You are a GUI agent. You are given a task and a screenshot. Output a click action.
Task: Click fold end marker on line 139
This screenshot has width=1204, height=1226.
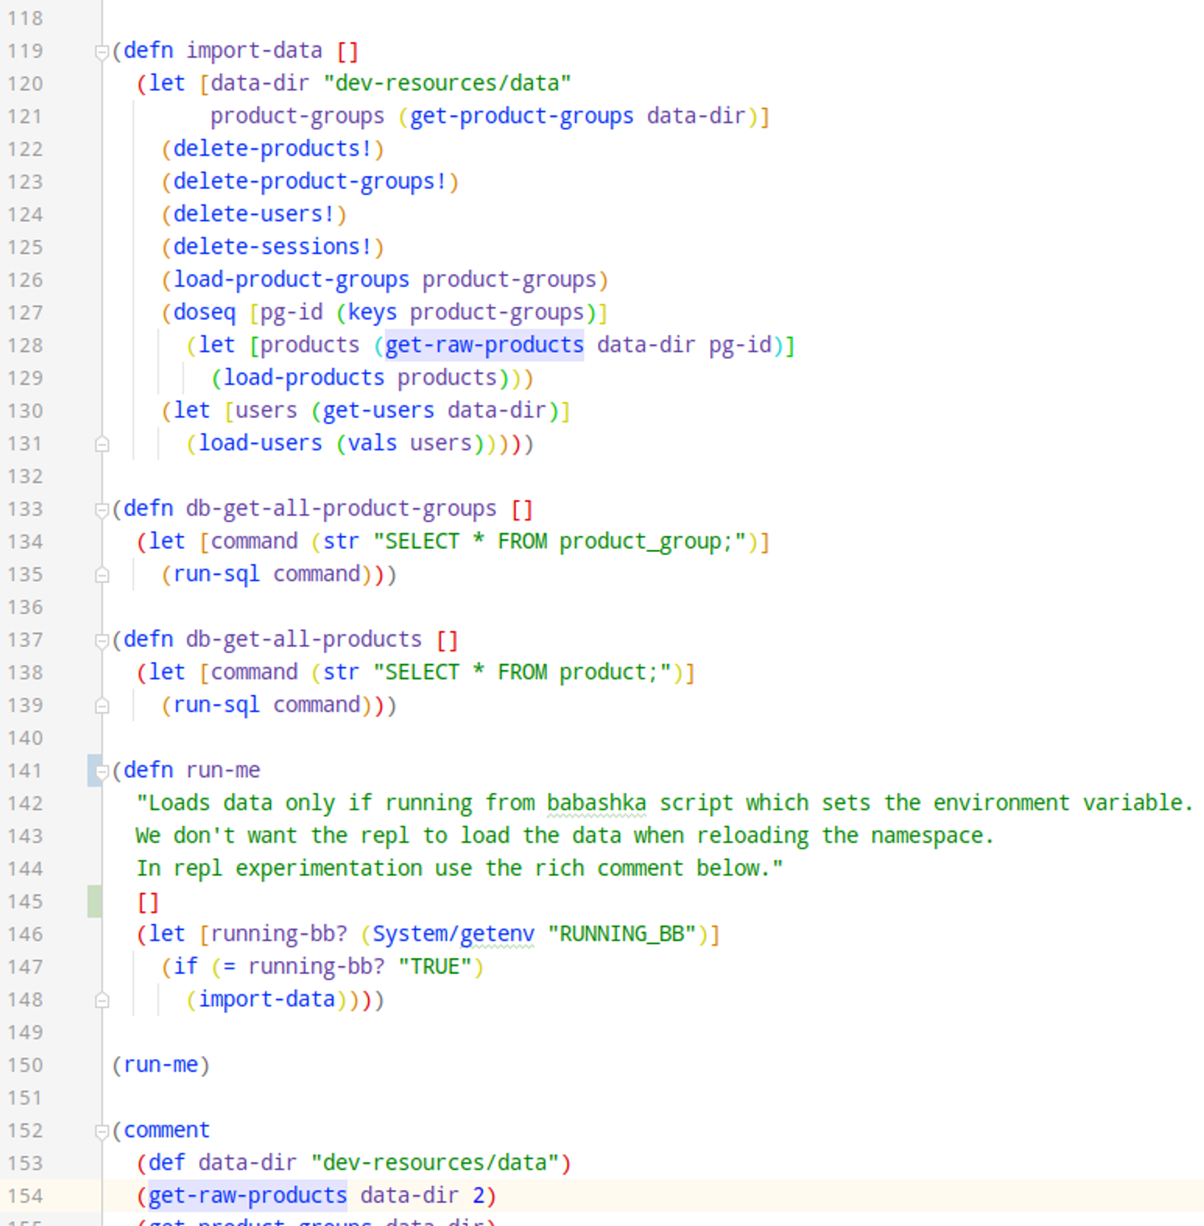click(102, 706)
